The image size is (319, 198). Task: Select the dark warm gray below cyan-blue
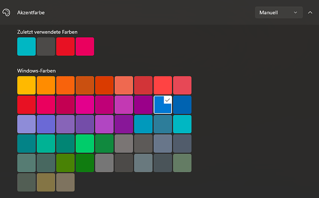(x=143, y=144)
